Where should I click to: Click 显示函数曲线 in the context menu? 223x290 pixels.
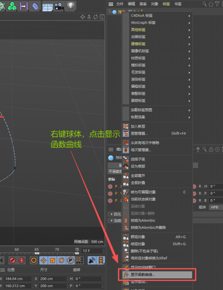[157, 275]
